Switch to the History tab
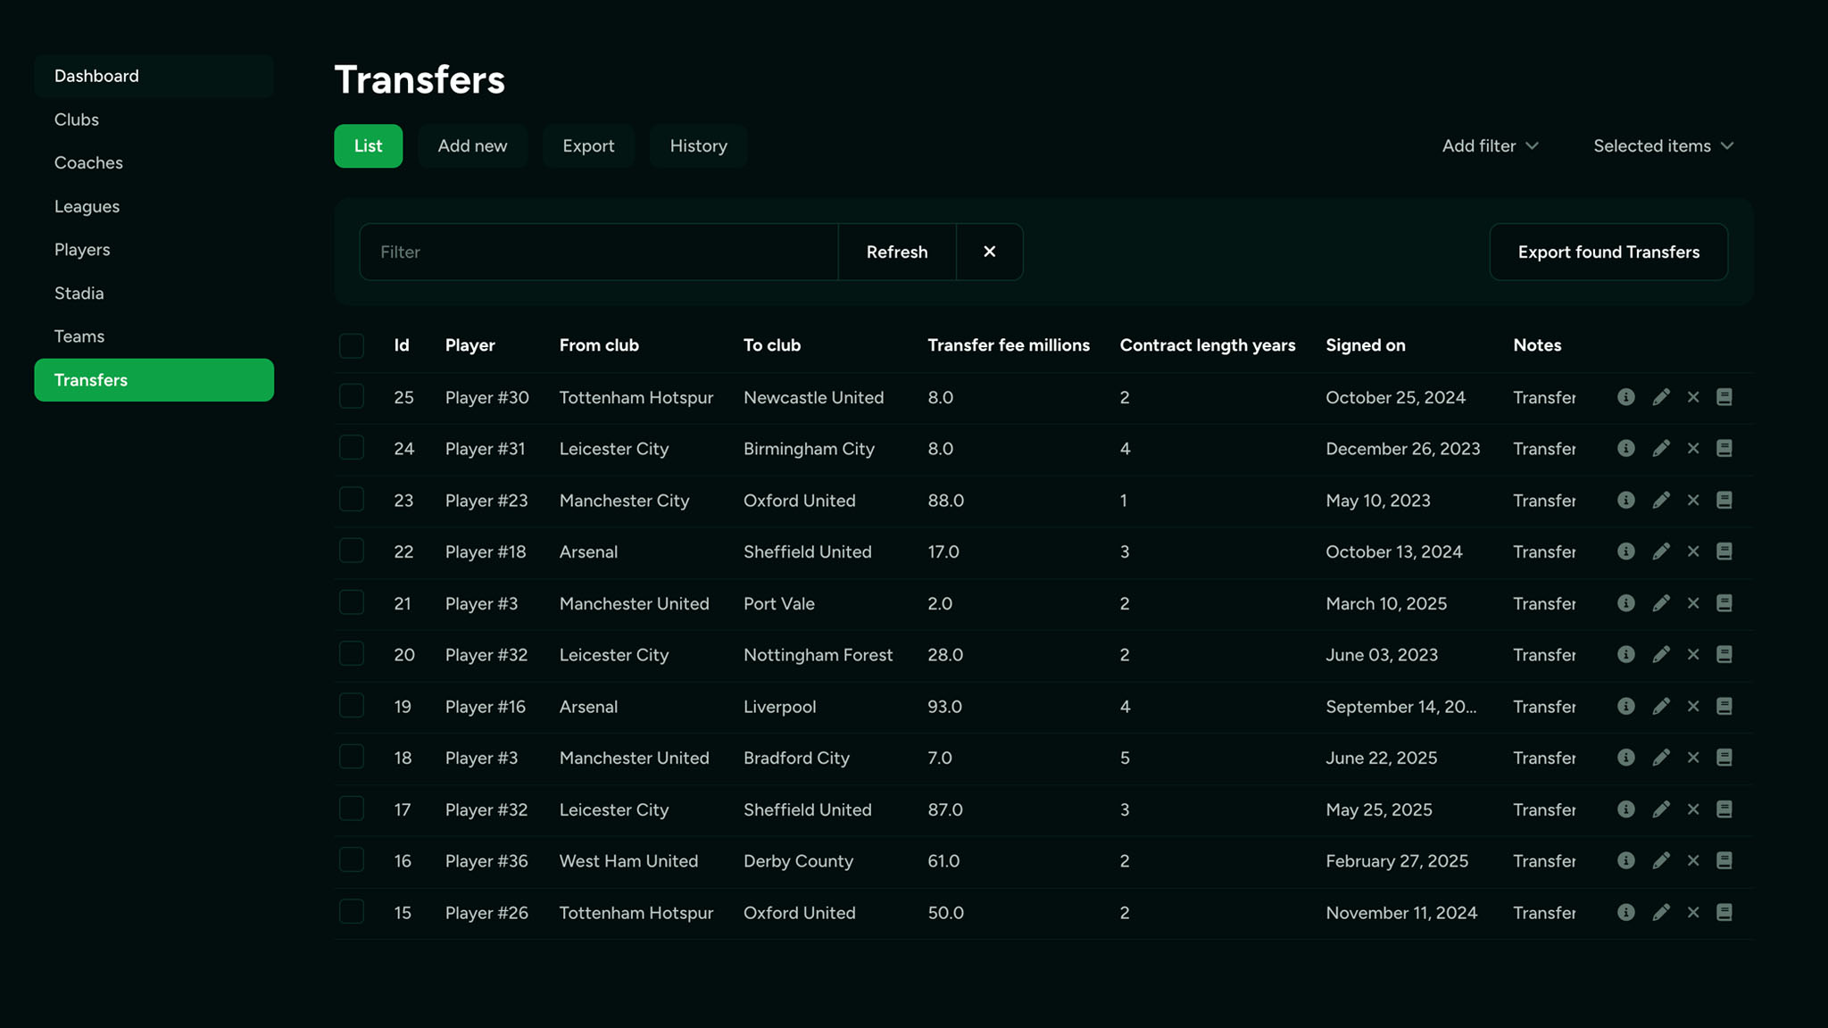This screenshot has height=1028, width=1828. tap(698, 145)
